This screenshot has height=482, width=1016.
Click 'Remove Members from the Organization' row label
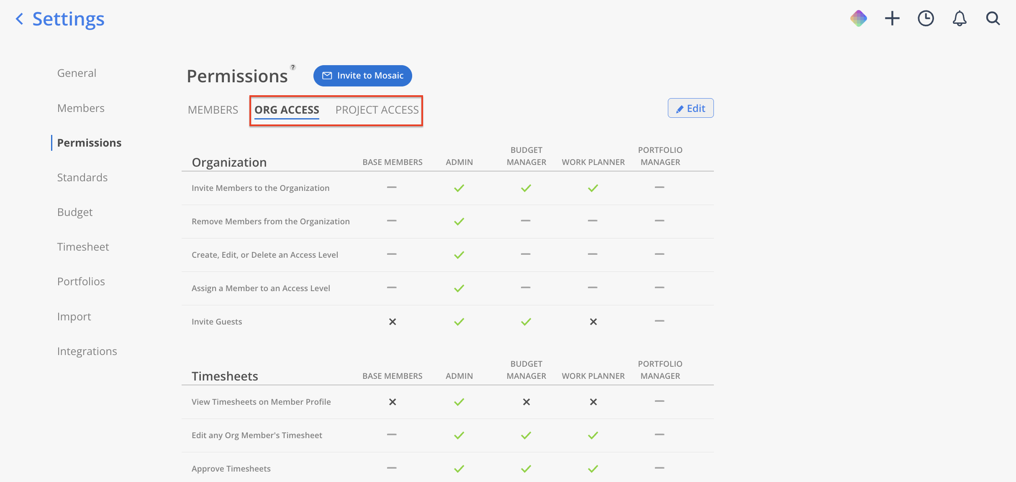[x=271, y=221]
